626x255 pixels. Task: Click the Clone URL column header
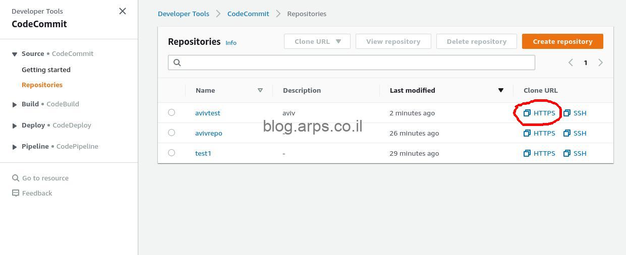(541, 90)
